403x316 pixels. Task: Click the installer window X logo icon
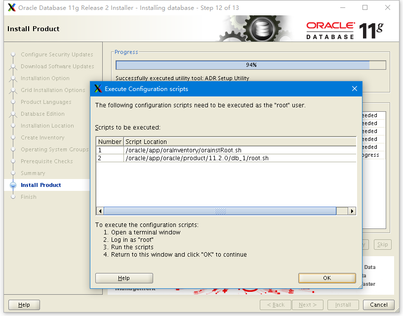coord(11,7)
